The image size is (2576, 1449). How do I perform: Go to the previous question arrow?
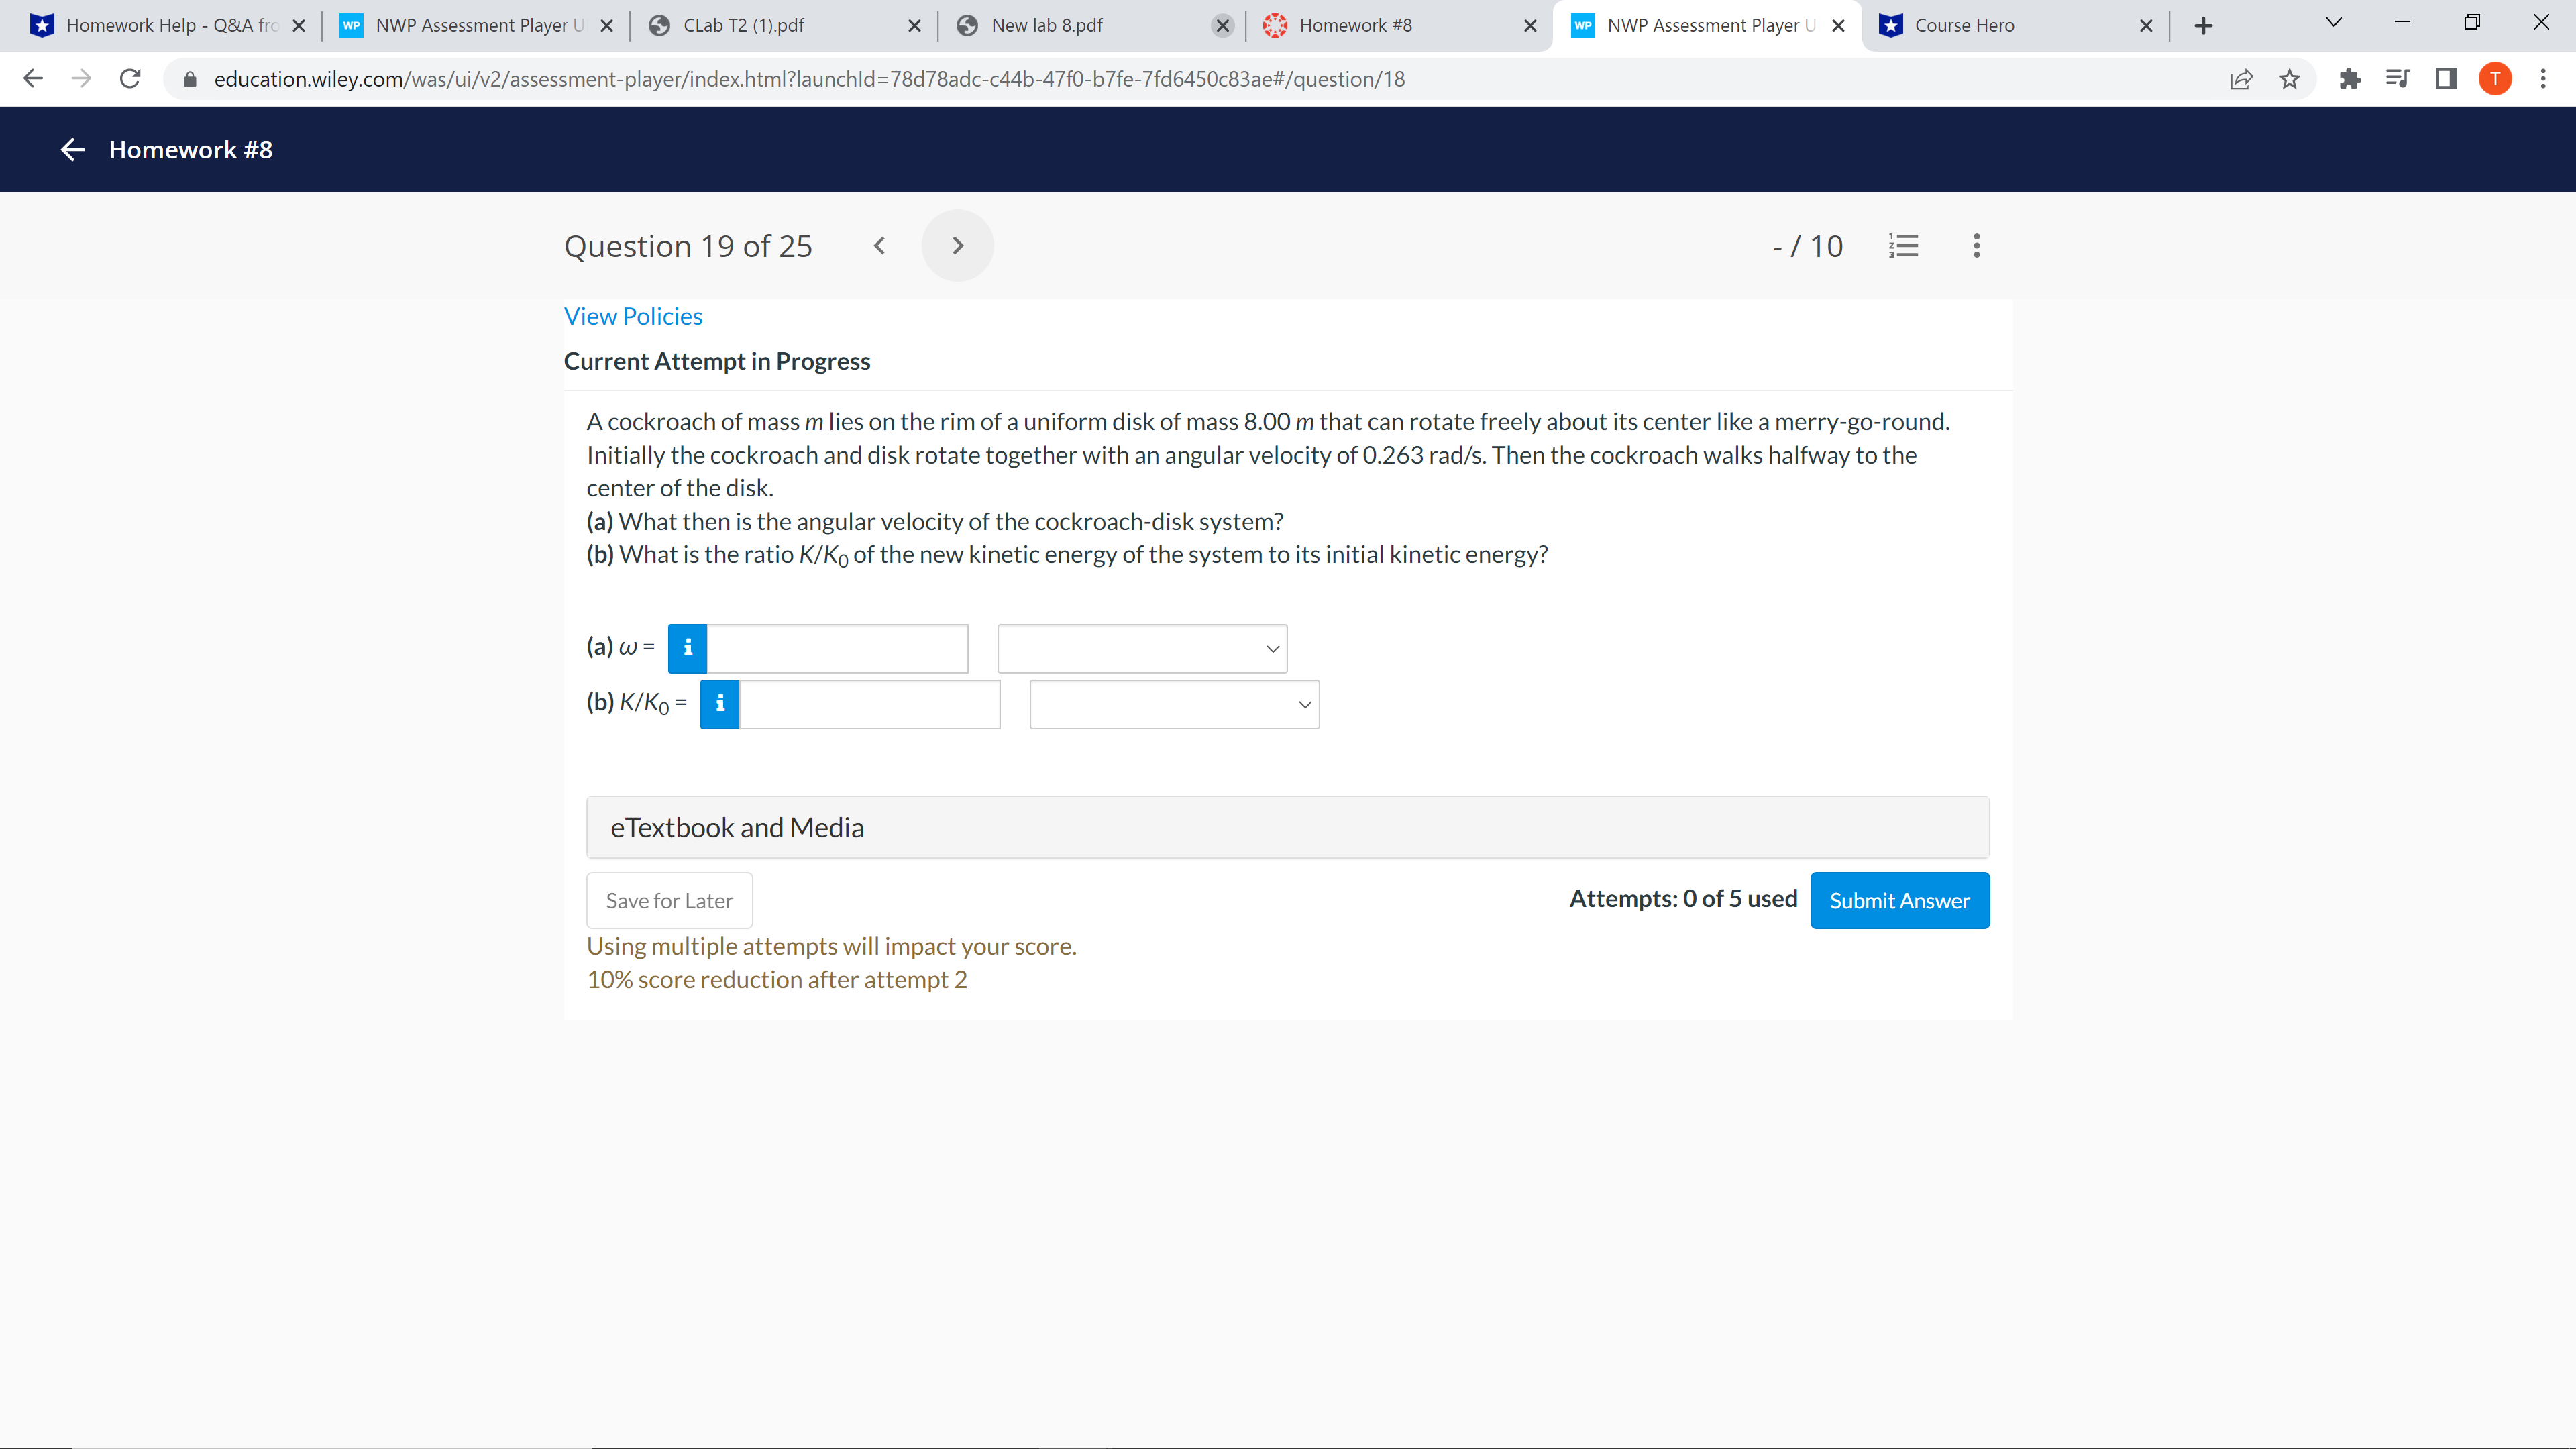(879, 245)
